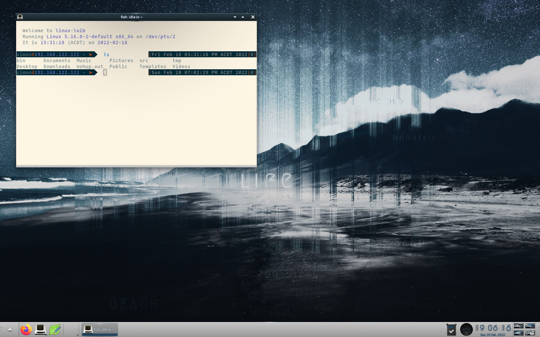Click 'Desktop' in the ls output
Viewport: 540px width, 337px height.
27,66
